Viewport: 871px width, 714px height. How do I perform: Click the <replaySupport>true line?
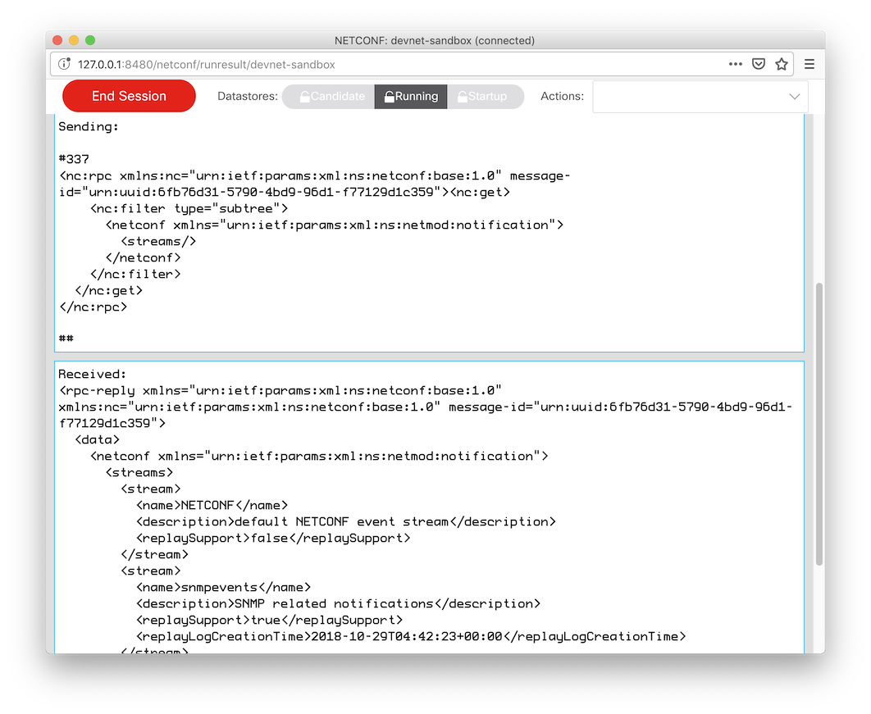[269, 621]
